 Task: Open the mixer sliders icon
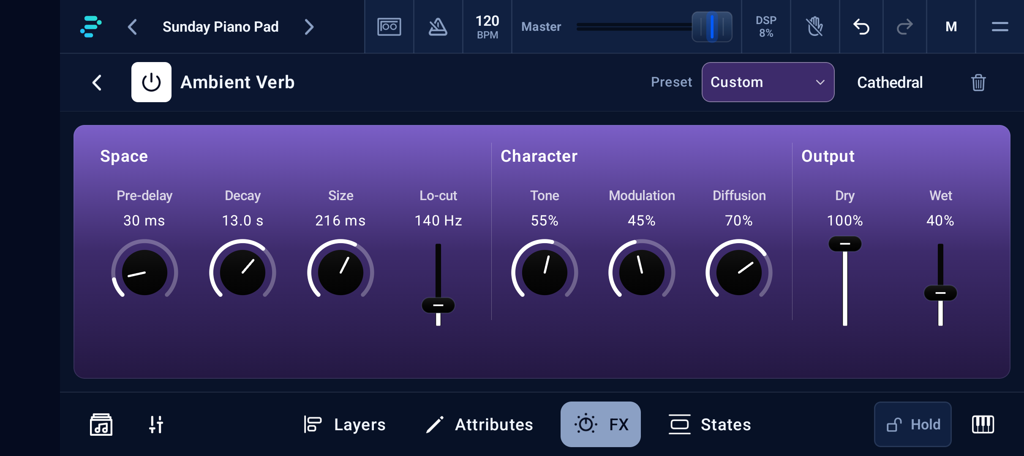point(156,424)
